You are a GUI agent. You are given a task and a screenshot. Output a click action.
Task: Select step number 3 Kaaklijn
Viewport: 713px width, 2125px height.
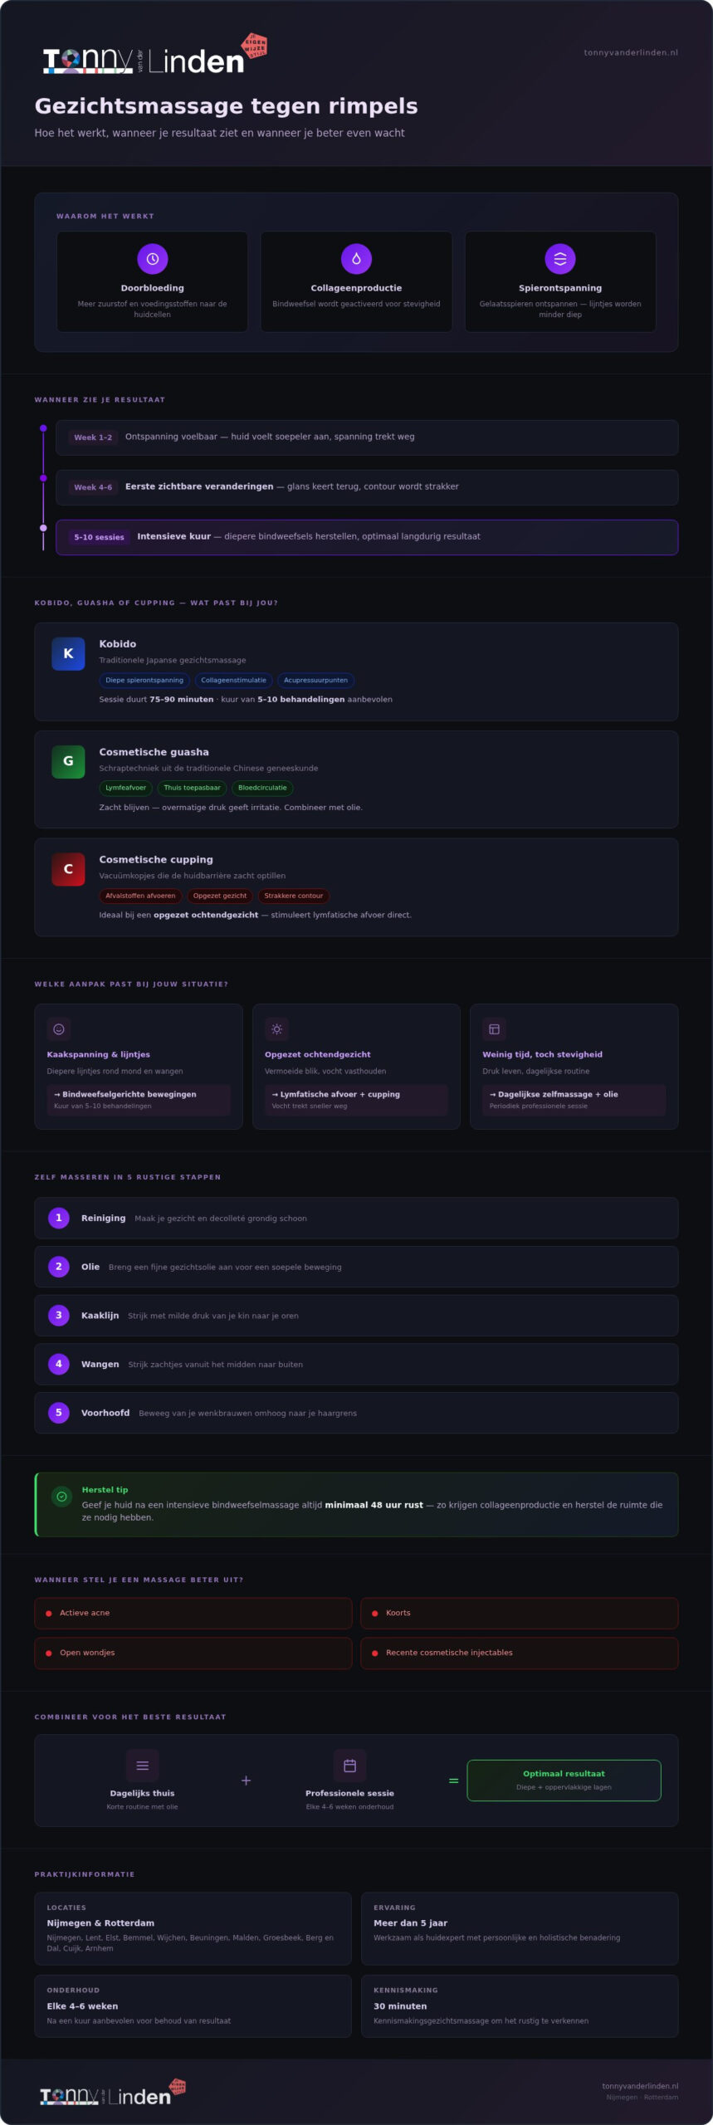click(x=356, y=1316)
